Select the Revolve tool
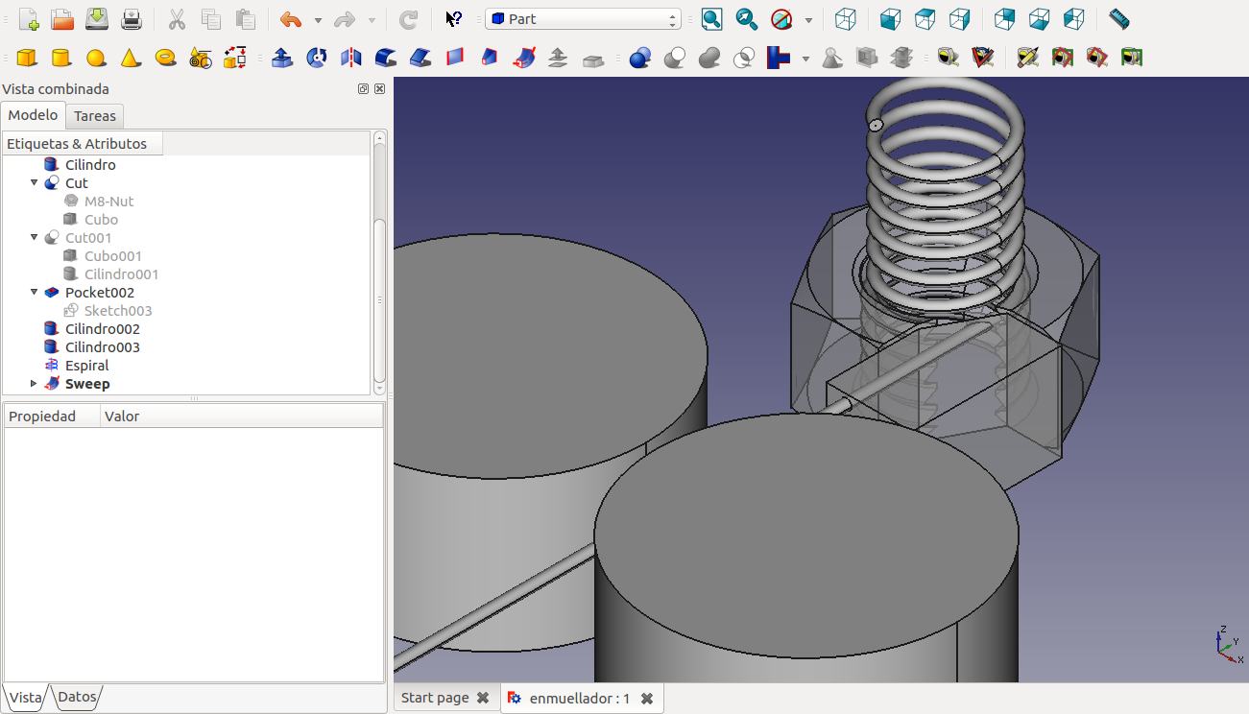This screenshot has width=1249, height=714. (317, 59)
